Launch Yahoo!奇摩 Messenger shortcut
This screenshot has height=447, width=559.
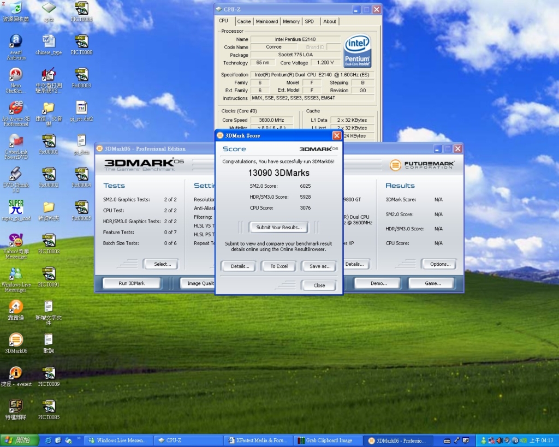[x=16, y=246]
